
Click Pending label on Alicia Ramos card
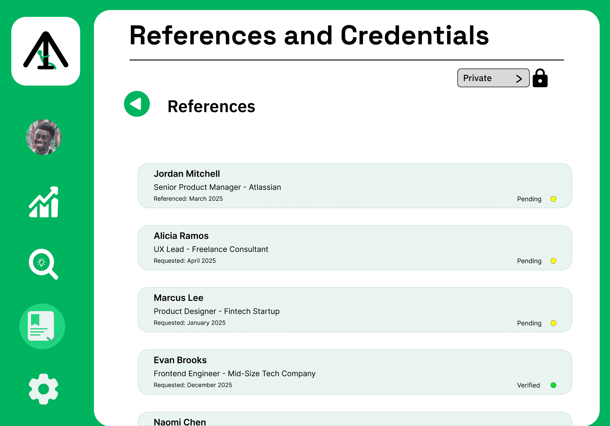[529, 261]
